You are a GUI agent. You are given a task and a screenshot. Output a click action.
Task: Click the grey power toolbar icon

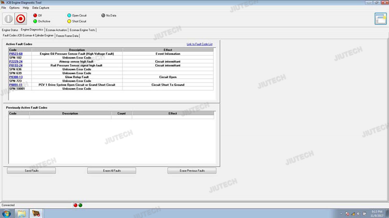point(9,19)
